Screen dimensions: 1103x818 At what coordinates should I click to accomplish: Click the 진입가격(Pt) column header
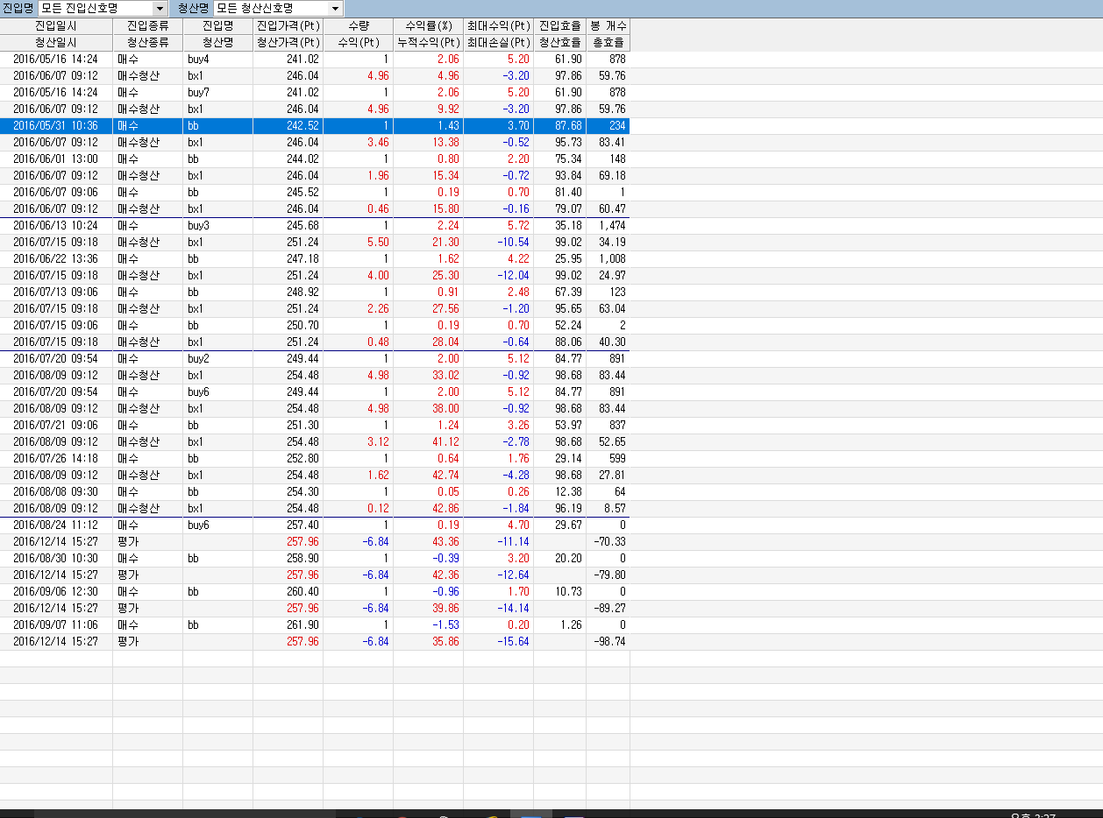tap(288, 26)
